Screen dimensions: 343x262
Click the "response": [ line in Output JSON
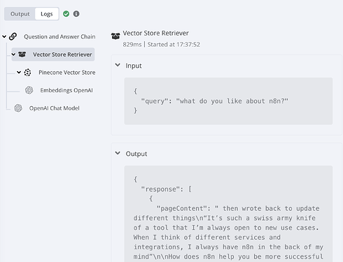pyautogui.click(x=166, y=189)
